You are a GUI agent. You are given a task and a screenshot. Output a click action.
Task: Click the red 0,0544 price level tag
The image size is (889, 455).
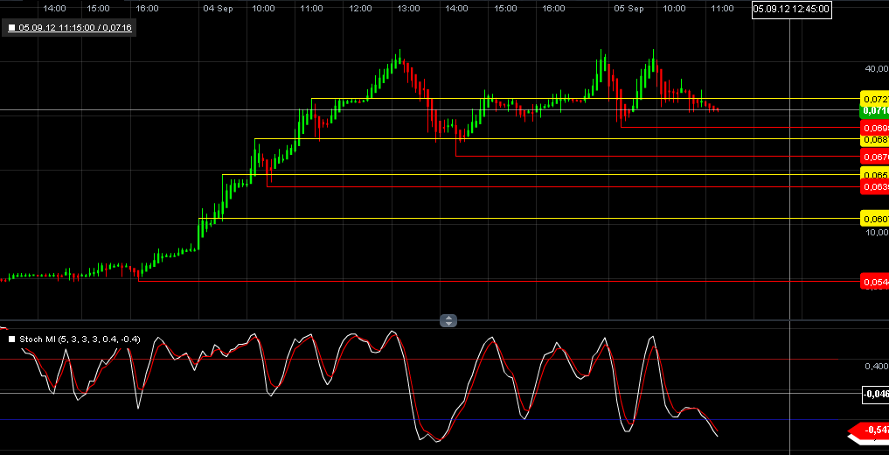point(875,283)
